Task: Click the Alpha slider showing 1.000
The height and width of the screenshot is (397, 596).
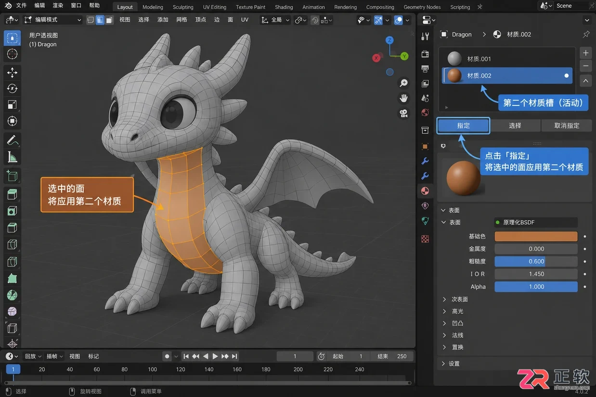Action: [536, 286]
